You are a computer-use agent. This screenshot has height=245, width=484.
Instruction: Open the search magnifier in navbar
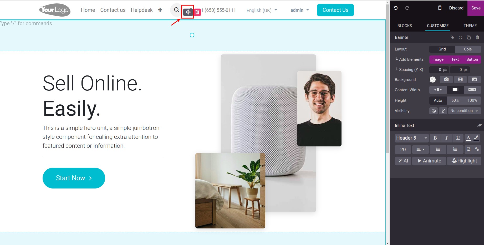coord(177,10)
